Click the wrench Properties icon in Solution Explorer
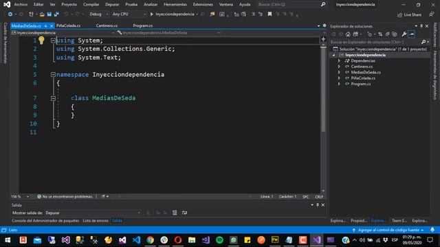The height and width of the screenshot is (247, 440). click(x=404, y=34)
